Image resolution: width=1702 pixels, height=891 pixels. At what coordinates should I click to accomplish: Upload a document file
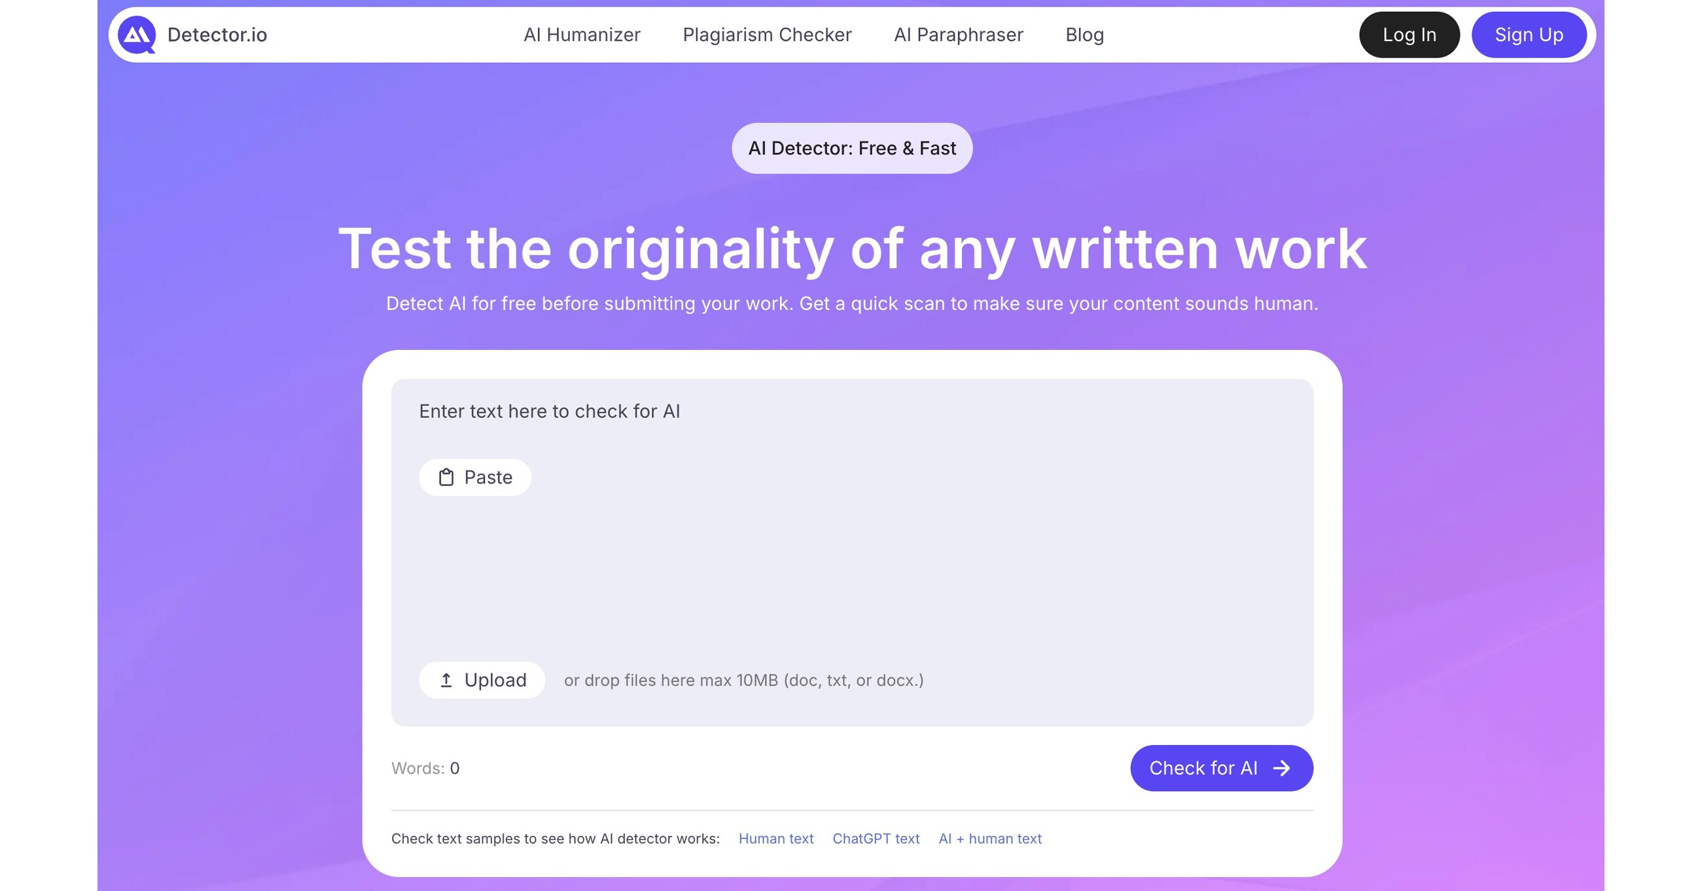click(x=482, y=680)
